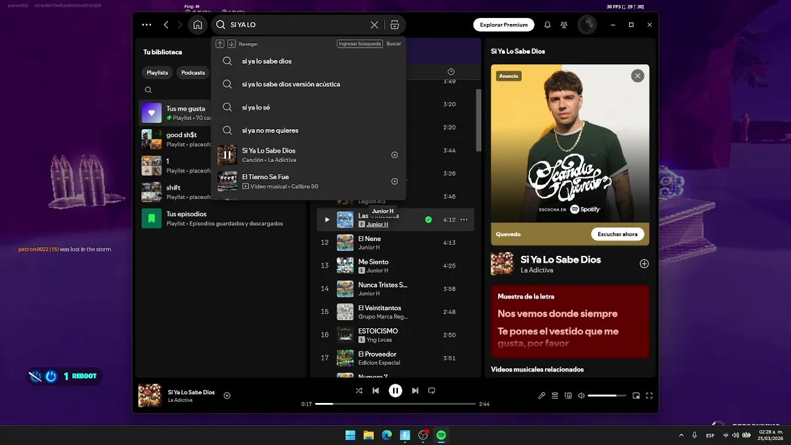Screen dimensions: 791x445
Task: Open La Adictiva link in side panel
Action: pyautogui.click(x=536, y=270)
